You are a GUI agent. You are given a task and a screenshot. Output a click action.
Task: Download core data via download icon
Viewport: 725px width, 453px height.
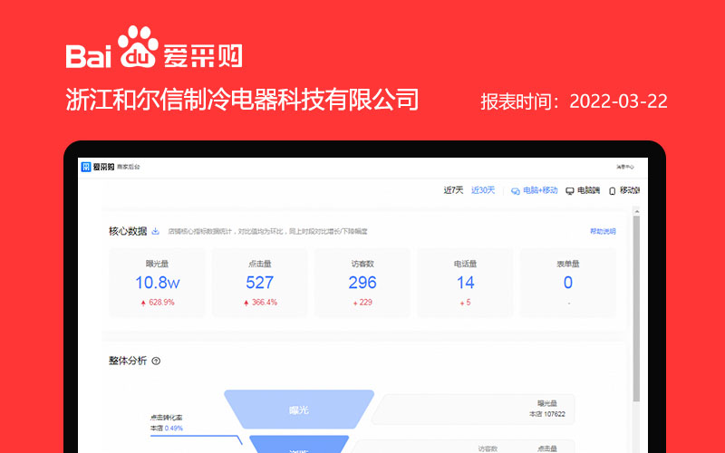156,231
